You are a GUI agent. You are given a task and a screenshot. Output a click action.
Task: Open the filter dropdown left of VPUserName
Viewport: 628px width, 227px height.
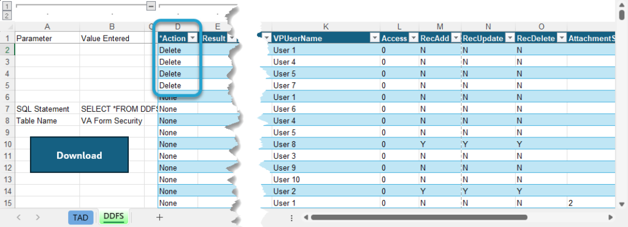267,38
